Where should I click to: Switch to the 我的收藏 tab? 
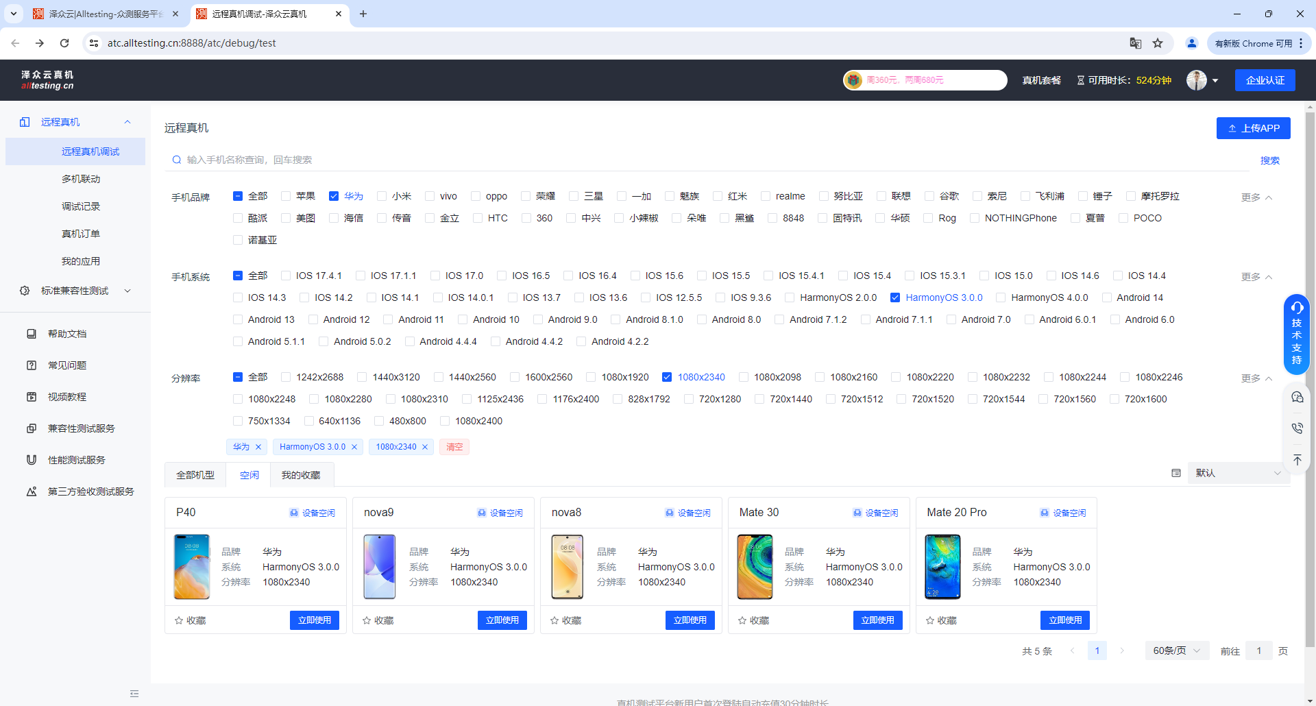[301, 475]
